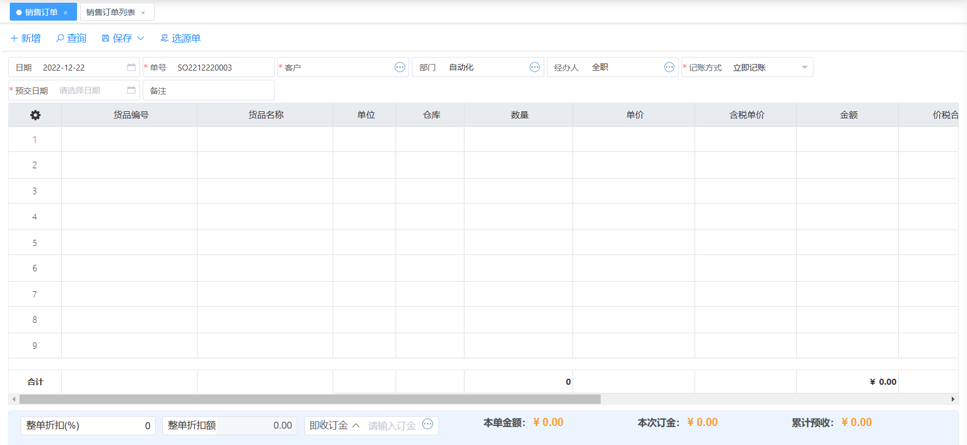The height and width of the screenshot is (445, 967).
Task: Click department 自动化 lookup ellipsis icon
Action: [x=535, y=67]
